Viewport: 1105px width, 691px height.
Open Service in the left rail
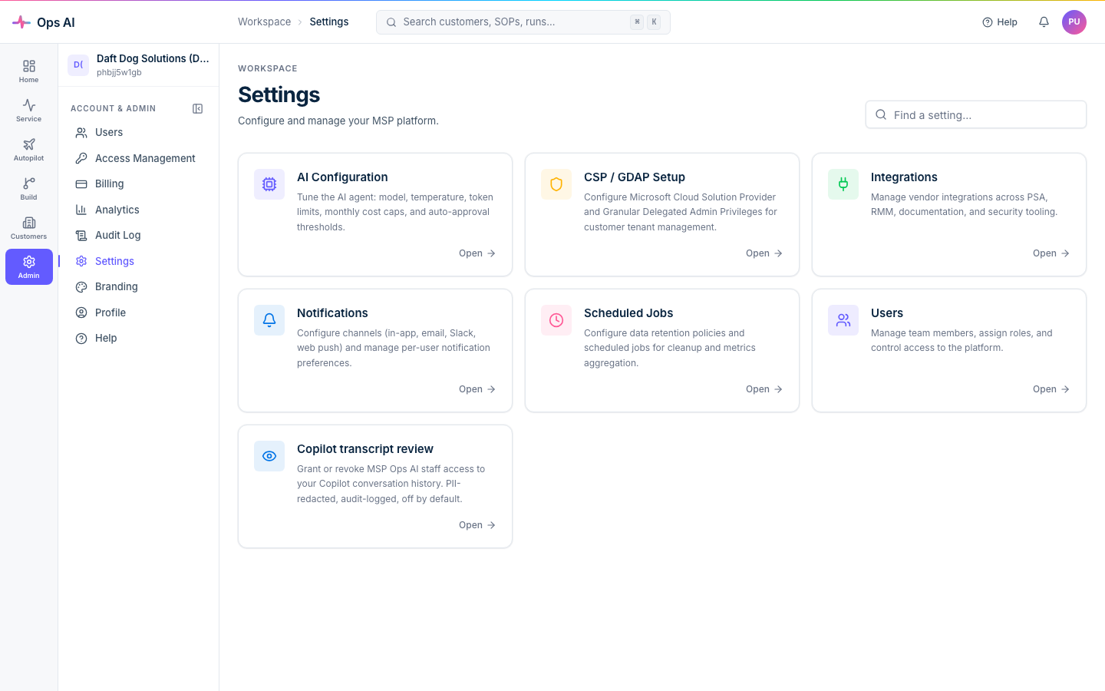coord(28,111)
